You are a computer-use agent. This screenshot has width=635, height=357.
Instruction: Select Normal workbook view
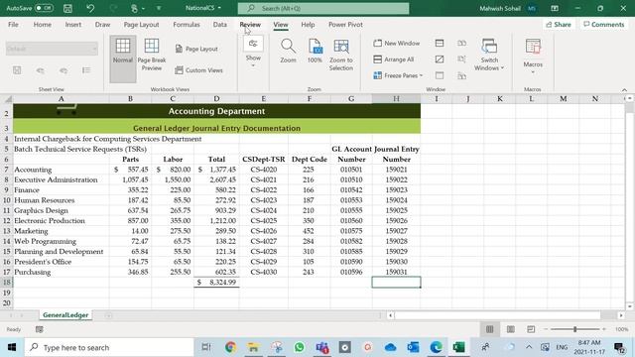point(123,59)
